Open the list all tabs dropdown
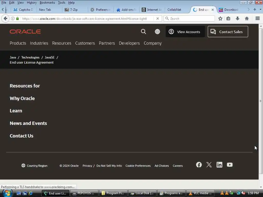Screen dimensions: 263x197 [x=260, y=9]
